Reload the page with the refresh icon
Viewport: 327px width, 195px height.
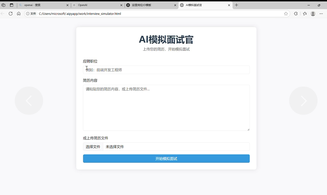11,14
